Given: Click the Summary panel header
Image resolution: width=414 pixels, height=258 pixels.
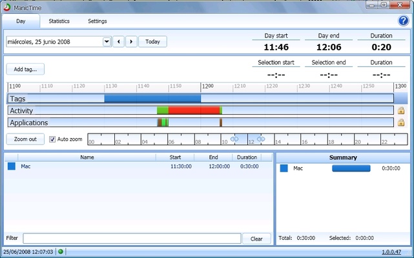Looking at the screenshot, I should tap(343, 157).
